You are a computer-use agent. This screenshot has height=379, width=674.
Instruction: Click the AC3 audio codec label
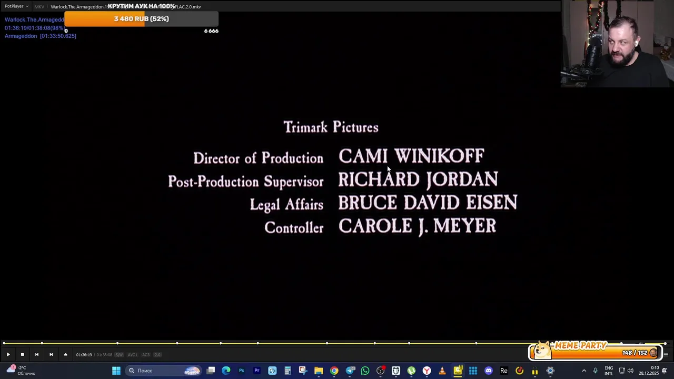tap(146, 355)
